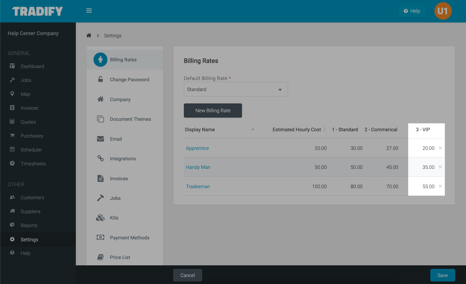Select the Map pin icon in the sidebar
Viewport: 466px width, 284px height.
(x=12, y=94)
